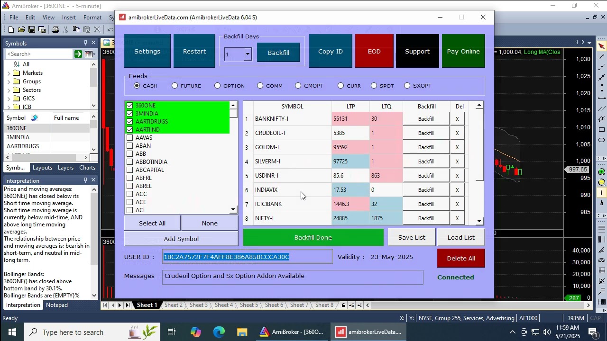Click the red EOD button
Image resolution: width=607 pixels, height=341 pixels.
coord(374,51)
